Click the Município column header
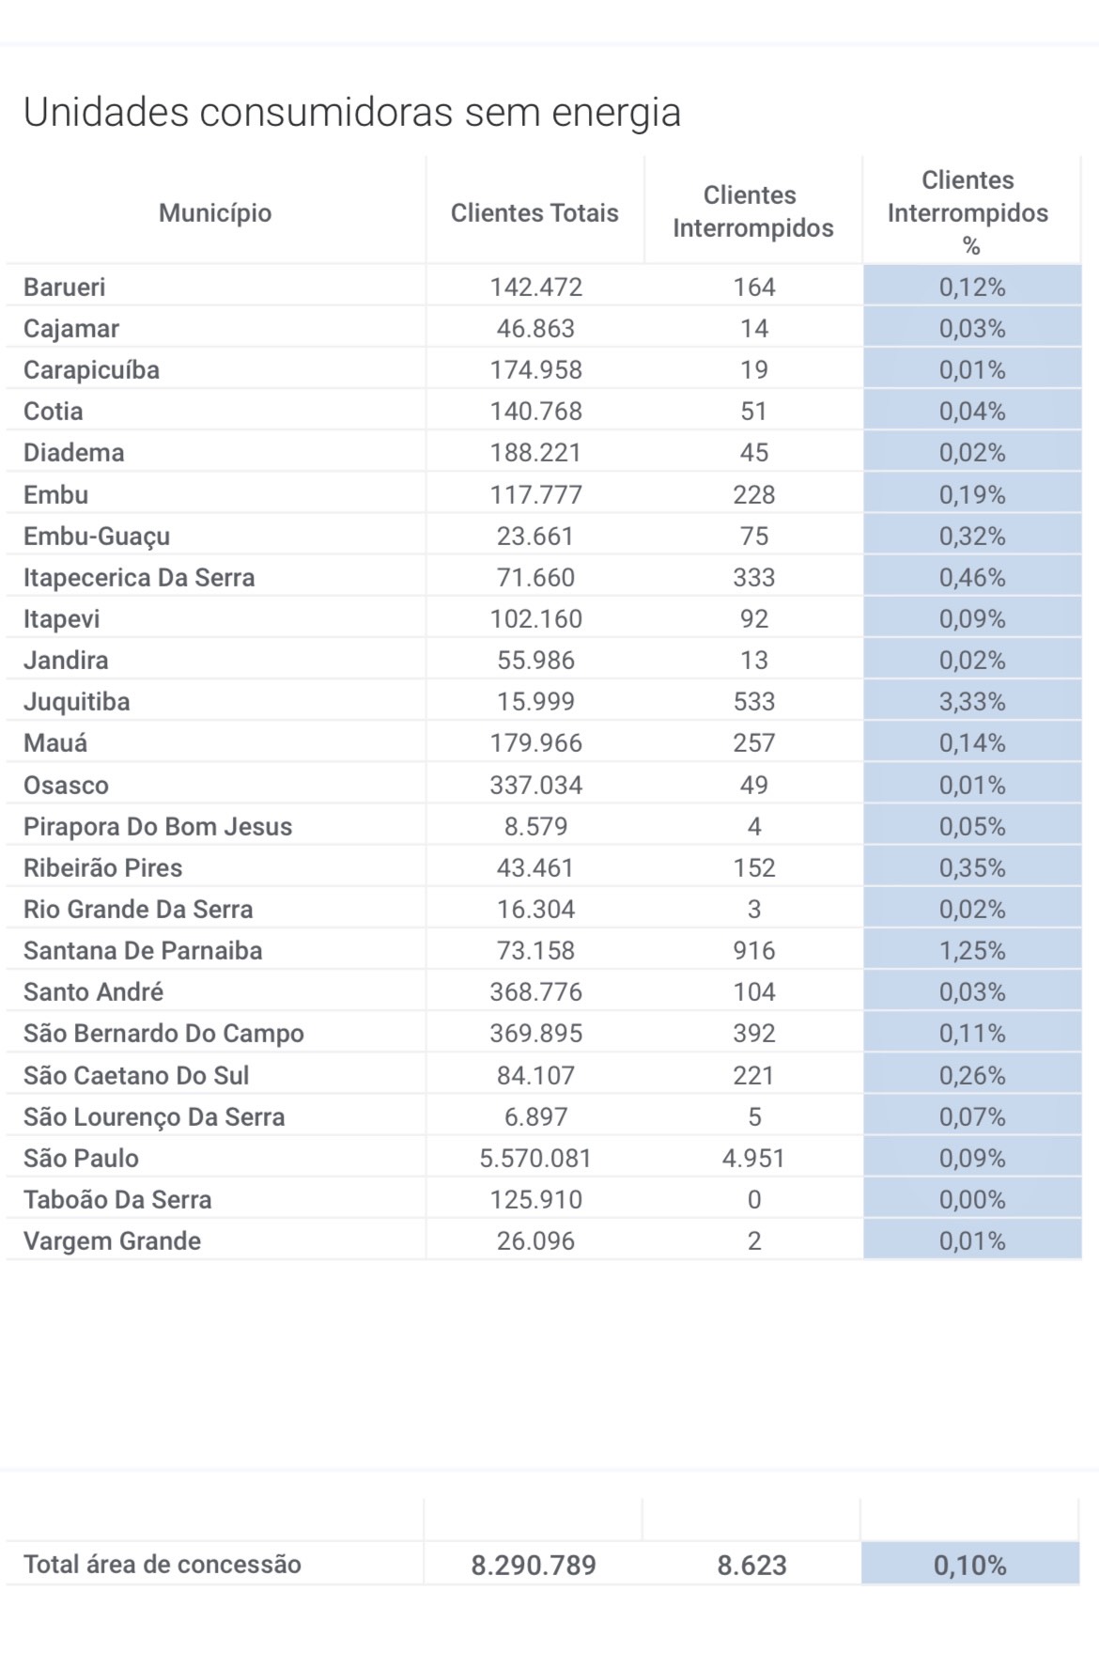Viewport: 1099px width, 1669px height. click(215, 213)
